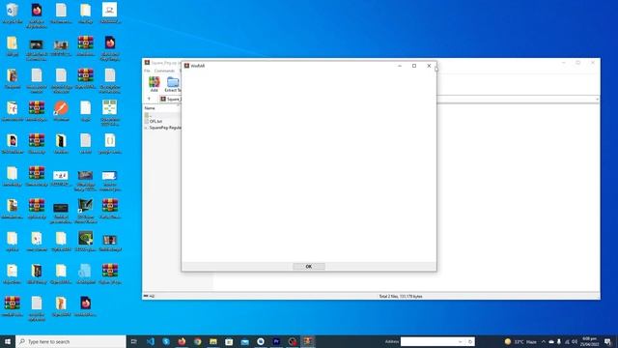Select the Recycle Bin desktop icon
Viewport: 618px width, 348px height.
click(13, 14)
